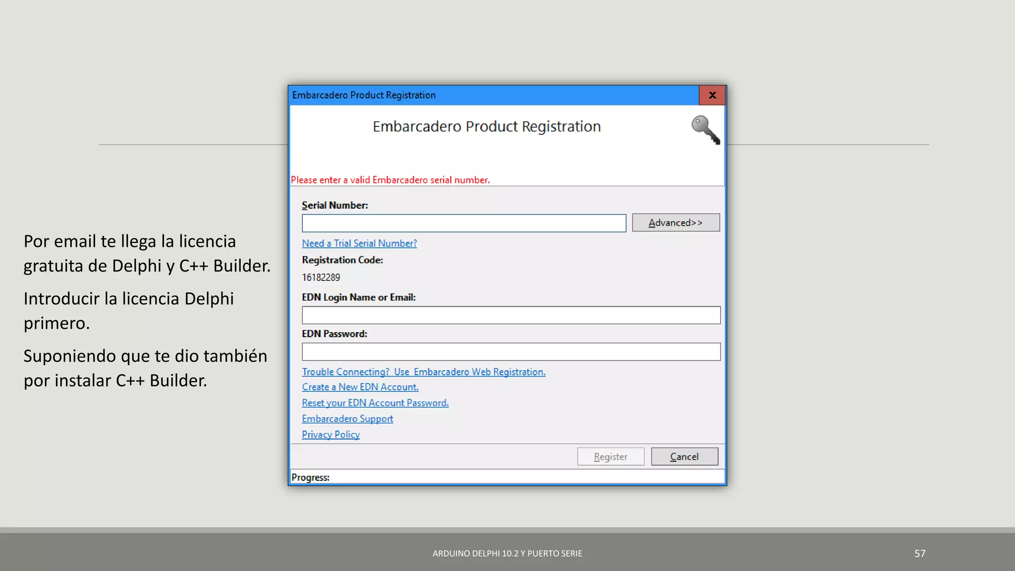Follow the Create a New EDN Account link
This screenshot has height=571, width=1015.
[x=360, y=387]
